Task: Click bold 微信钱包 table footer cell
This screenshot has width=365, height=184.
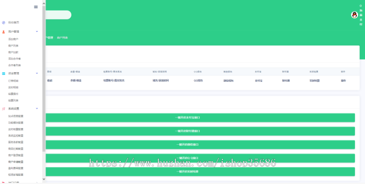Action: pos(228,81)
